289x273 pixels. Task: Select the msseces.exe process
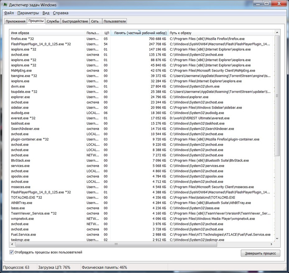tap(142, 187)
